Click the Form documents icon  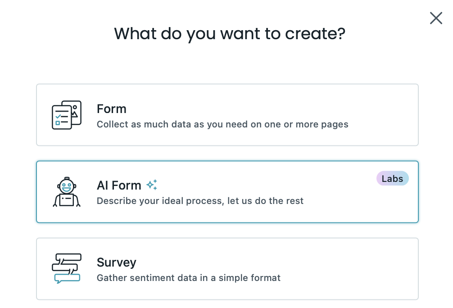(66, 115)
